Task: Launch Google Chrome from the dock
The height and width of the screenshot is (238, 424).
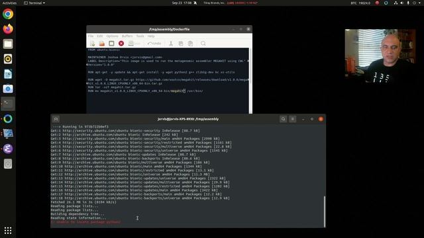Action: pos(8,14)
